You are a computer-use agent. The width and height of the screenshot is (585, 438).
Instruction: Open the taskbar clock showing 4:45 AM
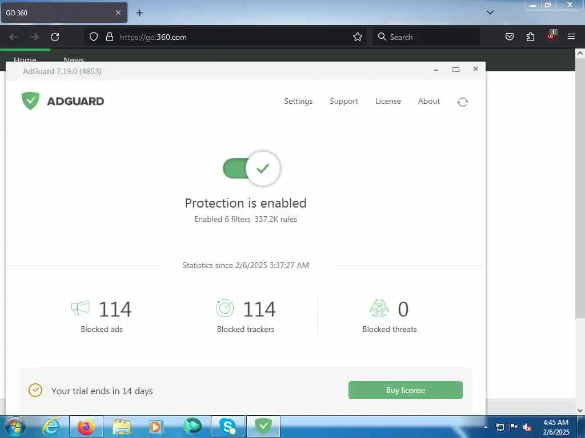556,427
